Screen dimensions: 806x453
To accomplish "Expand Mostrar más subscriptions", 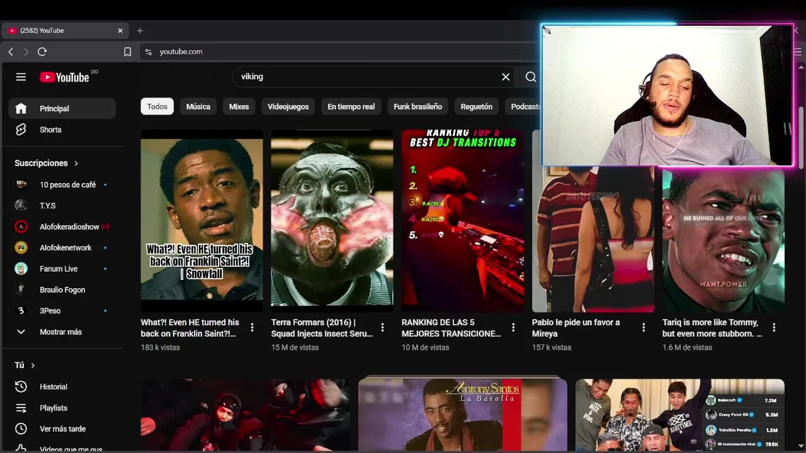I will tap(62, 332).
